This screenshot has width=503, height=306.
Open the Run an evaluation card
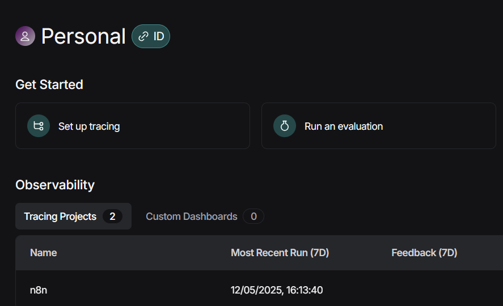point(379,126)
